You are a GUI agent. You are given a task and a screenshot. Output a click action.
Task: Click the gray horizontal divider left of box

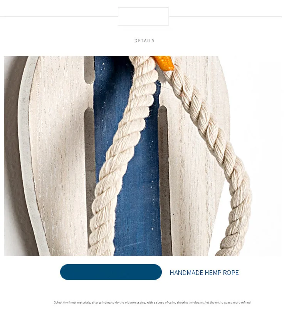click(x=59, y=17)
